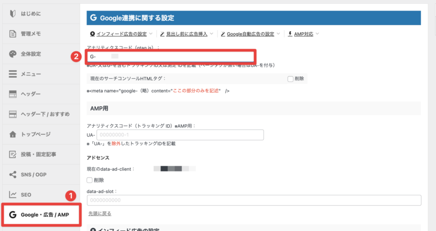
Task: Open the 管理メモ menu item
Action: [41, 34]
